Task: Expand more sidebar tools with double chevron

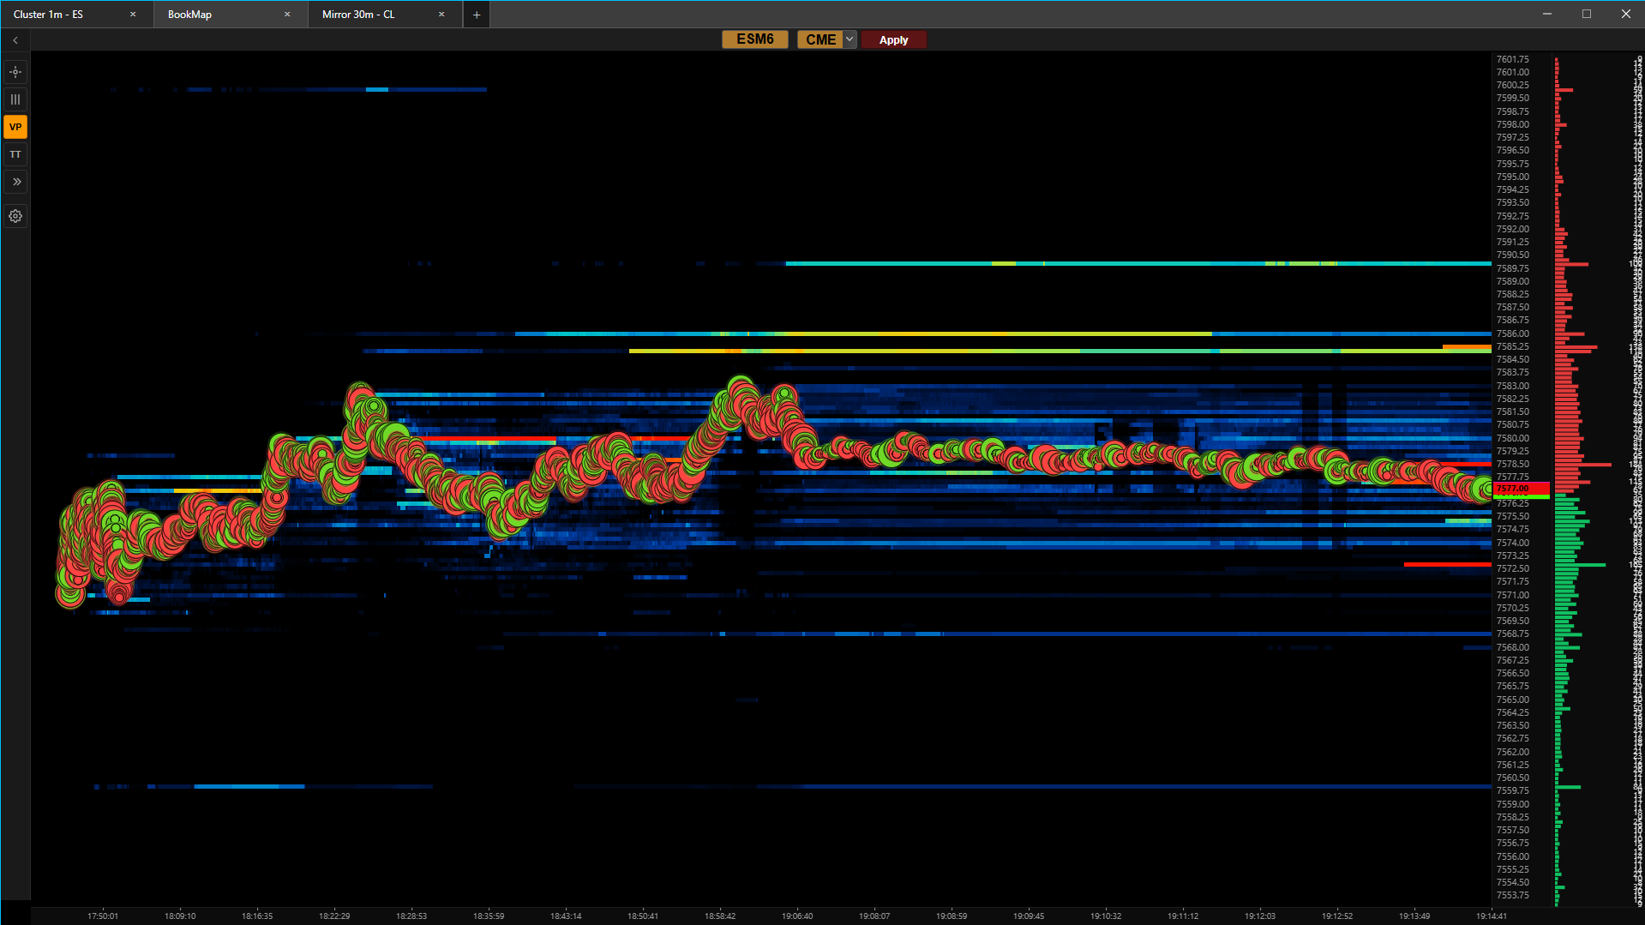Action: point(15,182)
